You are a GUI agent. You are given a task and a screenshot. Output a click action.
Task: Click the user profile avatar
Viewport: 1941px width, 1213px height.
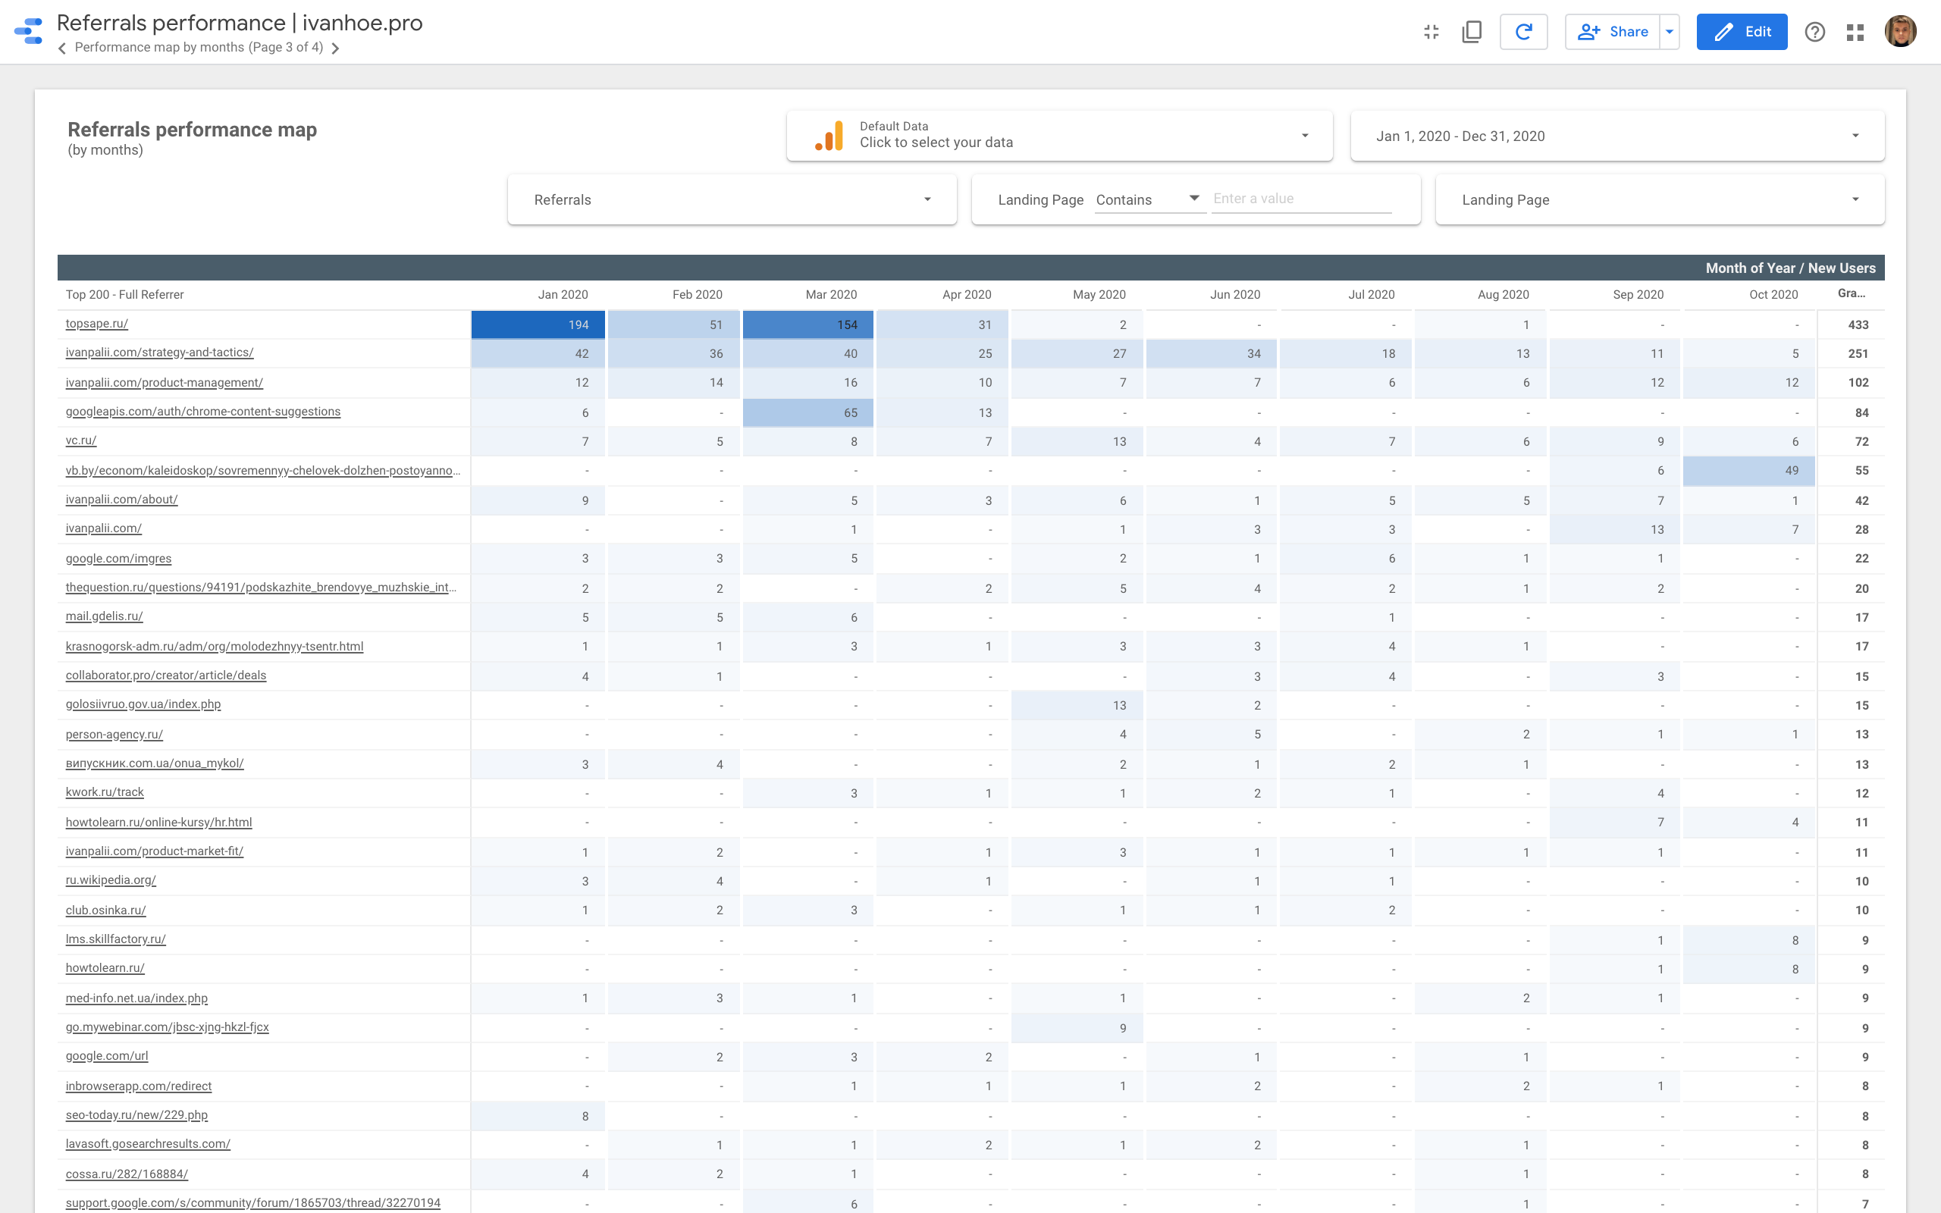(1900, 32)
